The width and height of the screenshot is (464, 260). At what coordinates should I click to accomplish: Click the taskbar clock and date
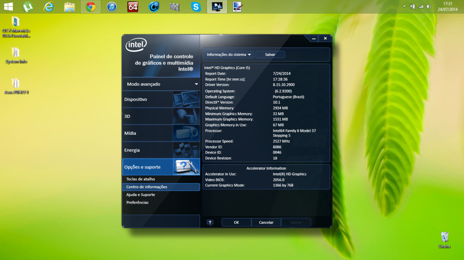447,6
